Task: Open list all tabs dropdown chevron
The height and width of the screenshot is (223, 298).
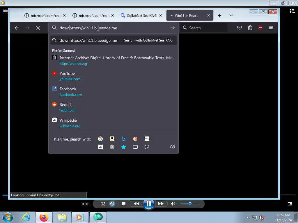Action: (231, 15)
